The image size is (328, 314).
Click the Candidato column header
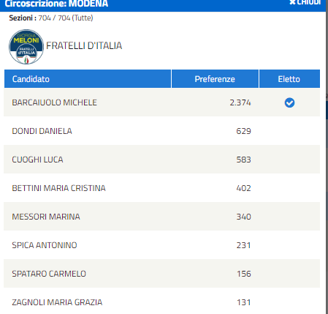tap(88, 79)
